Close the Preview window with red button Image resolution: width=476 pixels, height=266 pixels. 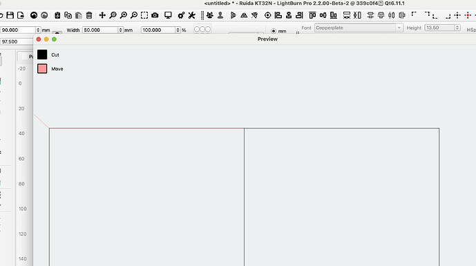click(x=39, y=39)
